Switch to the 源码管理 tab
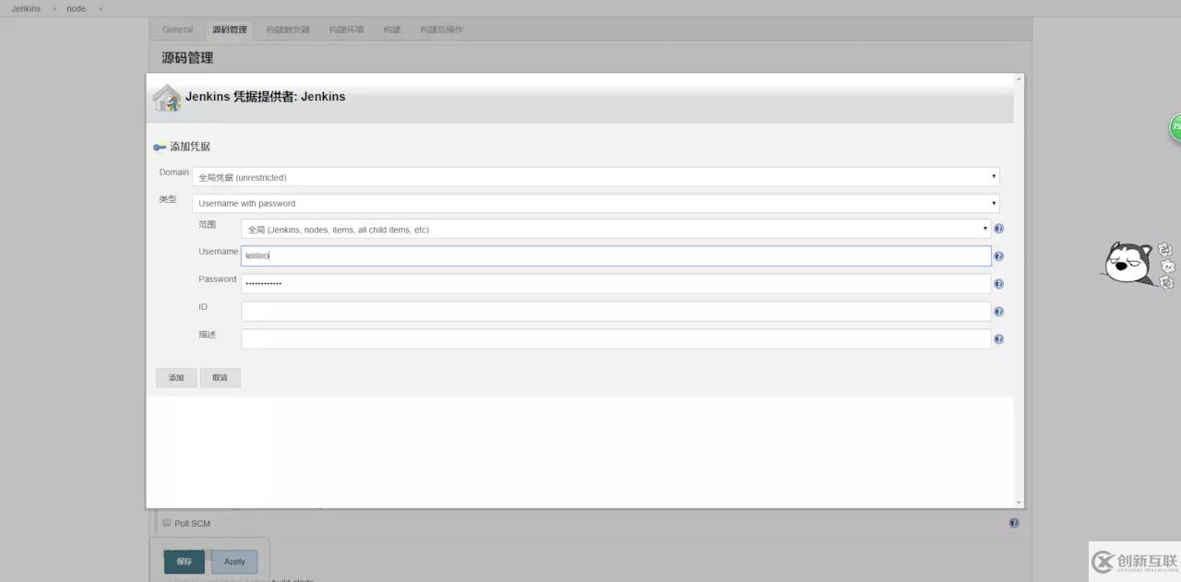 (x=230, y=30)
